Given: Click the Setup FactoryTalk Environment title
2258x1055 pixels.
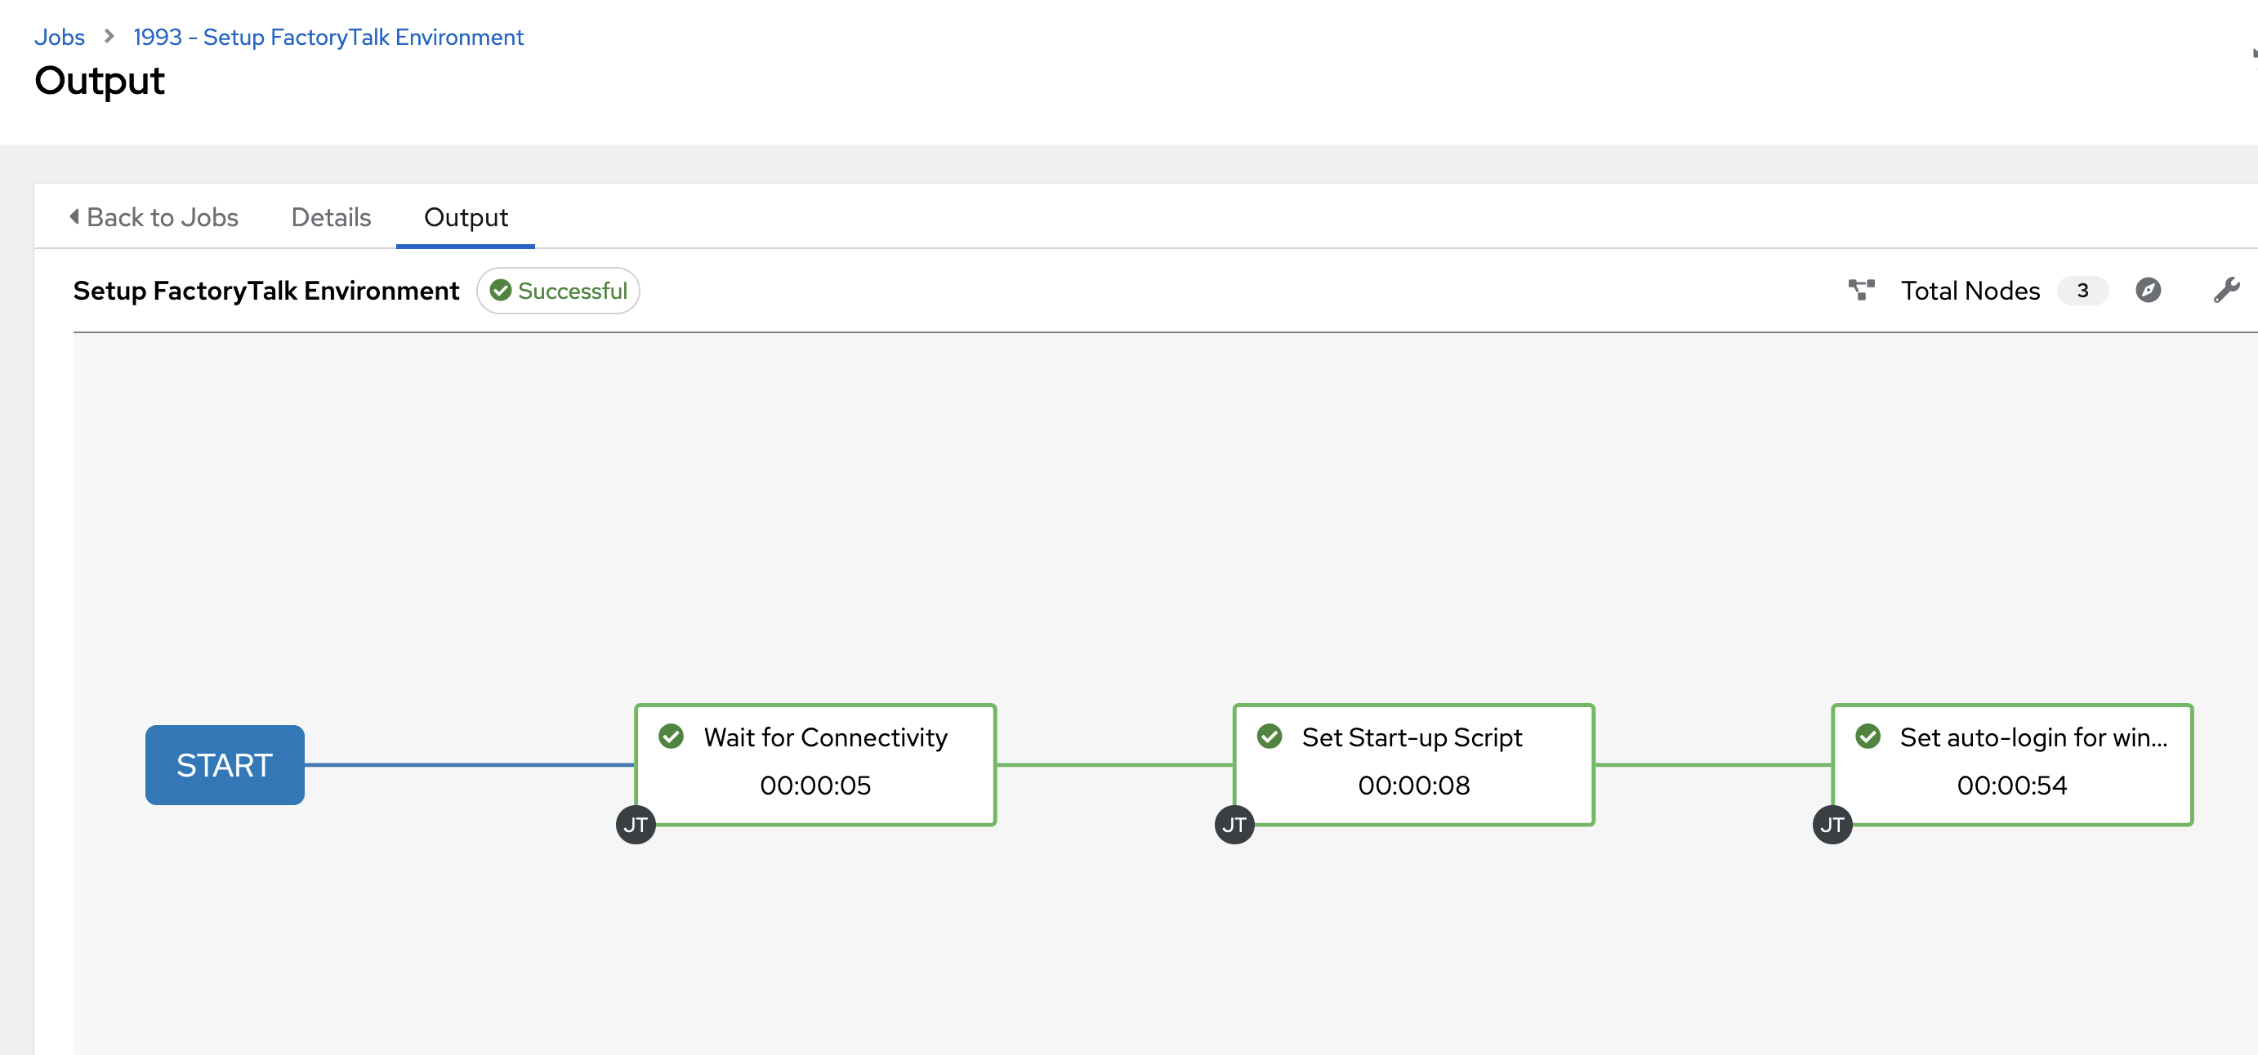Looking at the screenshot, I should click(x=266, y=291).
